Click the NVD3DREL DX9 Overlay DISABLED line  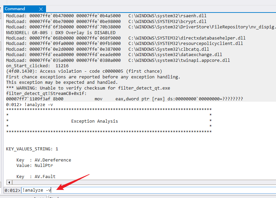pyautogui.click(x=61, y=33)
